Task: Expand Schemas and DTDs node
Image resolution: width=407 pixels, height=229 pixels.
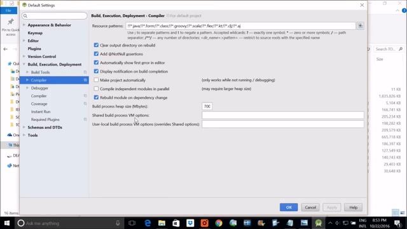Action: coord(24,127)
